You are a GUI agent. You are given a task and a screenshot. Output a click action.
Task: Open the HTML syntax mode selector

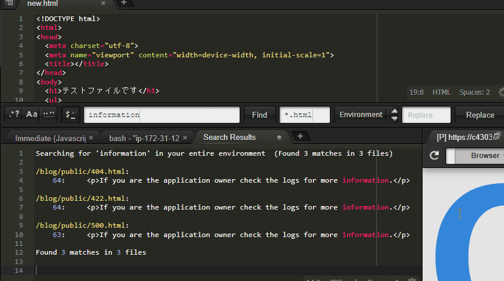pyautogui.click(x=441, y=92)
